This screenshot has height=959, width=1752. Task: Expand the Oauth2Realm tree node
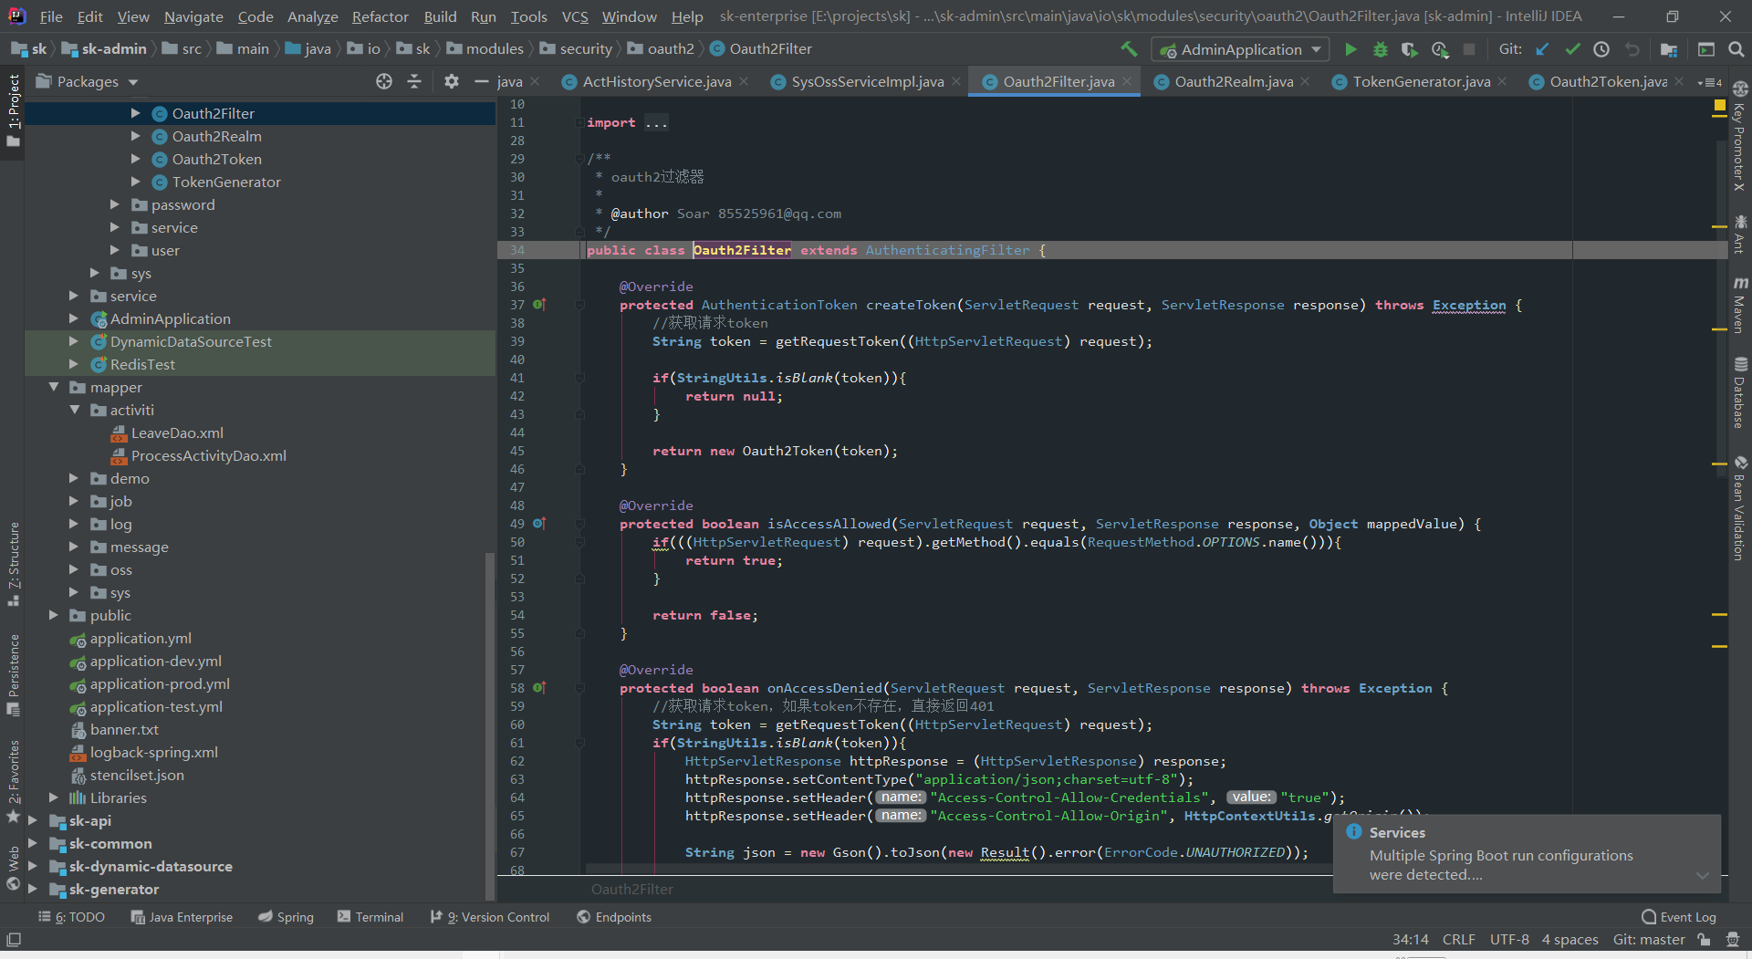tap(135, 136)
